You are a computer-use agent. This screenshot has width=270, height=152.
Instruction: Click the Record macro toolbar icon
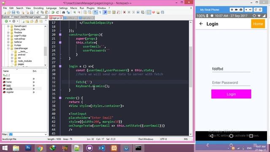pos(124,12)
